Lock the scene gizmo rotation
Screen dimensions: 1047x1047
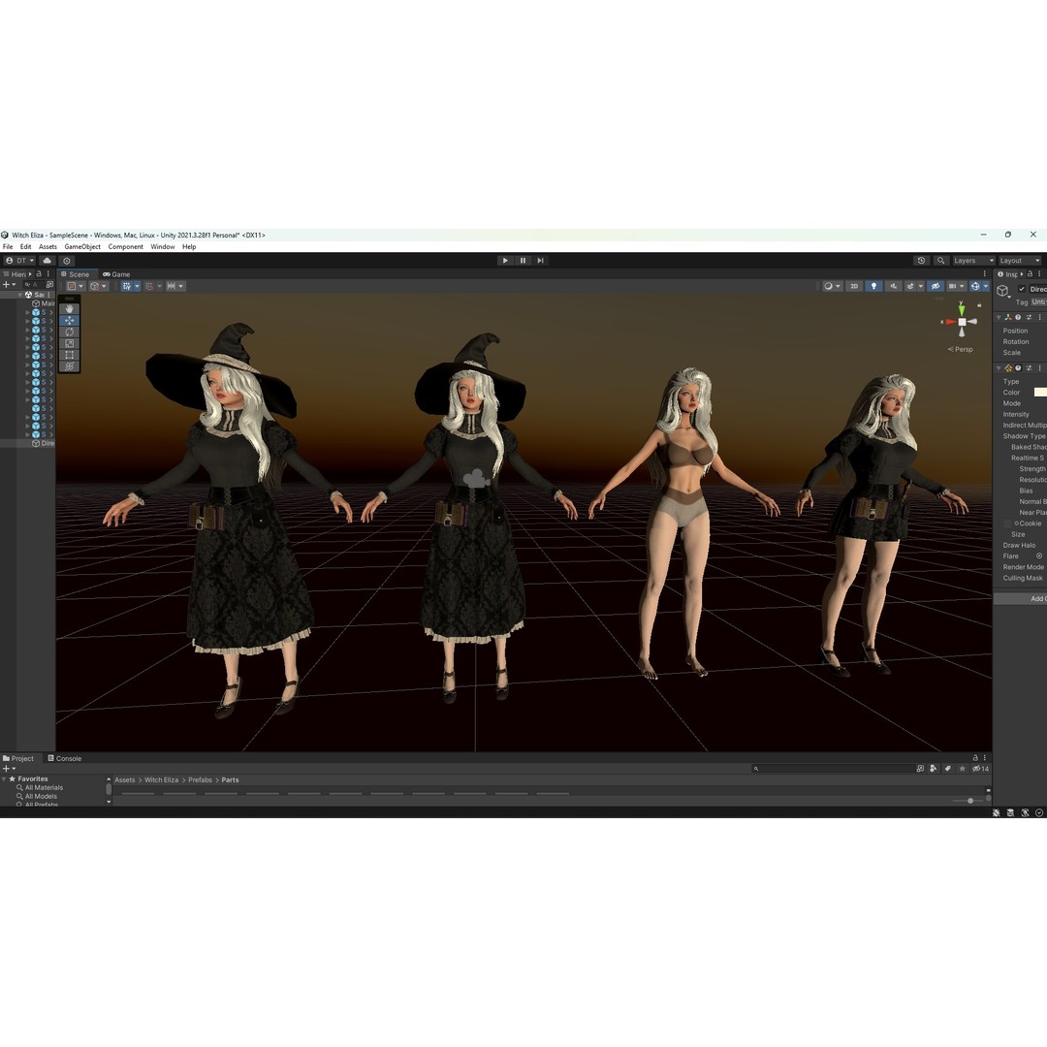[x=979, y=305]
